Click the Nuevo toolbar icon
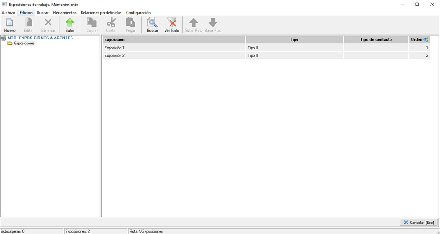The height and width of the screenshot is (234, 440). 9,23
